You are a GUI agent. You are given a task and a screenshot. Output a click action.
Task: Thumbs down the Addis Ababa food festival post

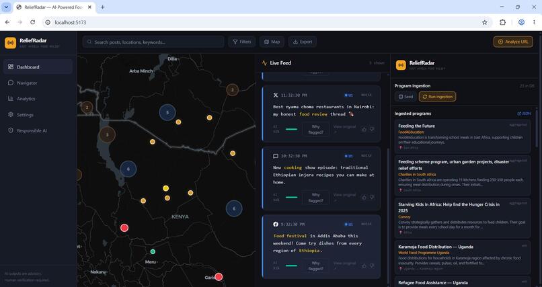pyautogui.click(x=372, y=265)
